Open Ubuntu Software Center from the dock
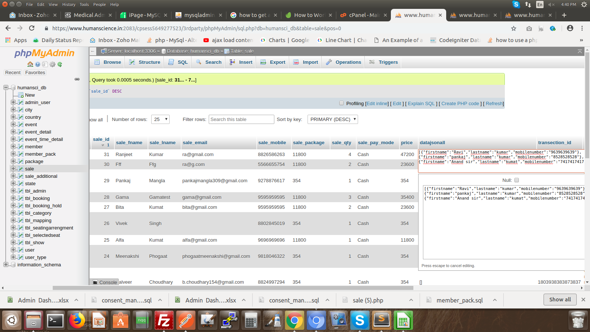 [x=121, y=320]
